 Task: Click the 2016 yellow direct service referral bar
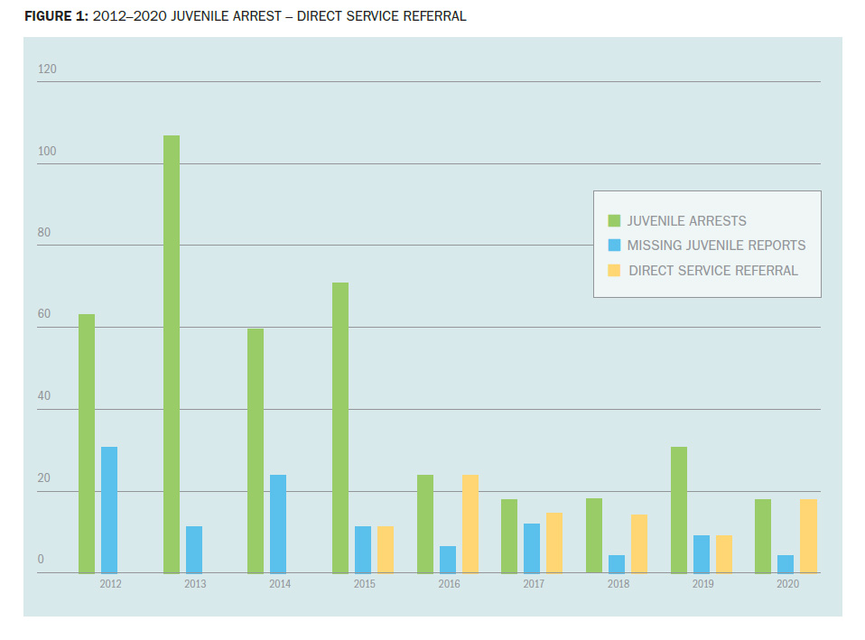tap(470, 524)
